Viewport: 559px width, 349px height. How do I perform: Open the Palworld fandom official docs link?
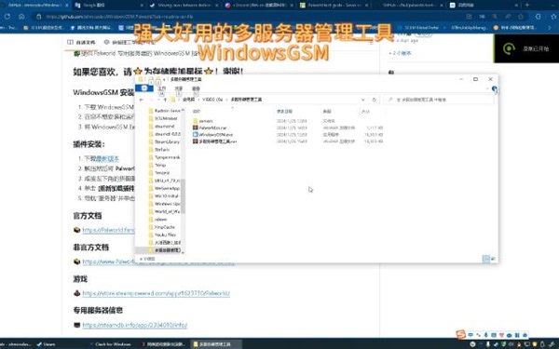[109, 230]
